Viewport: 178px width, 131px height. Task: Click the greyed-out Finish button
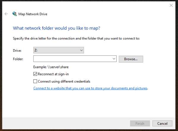140,124
